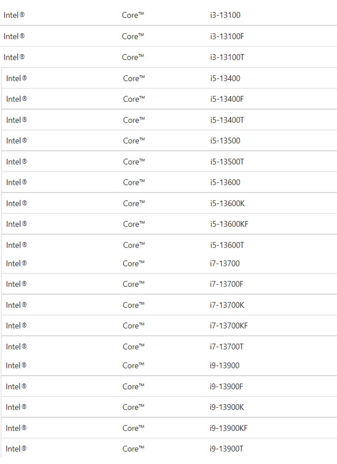Select the i7-13700F processor entry
This screenshot has width=337, height=464.
click(226, 284)
